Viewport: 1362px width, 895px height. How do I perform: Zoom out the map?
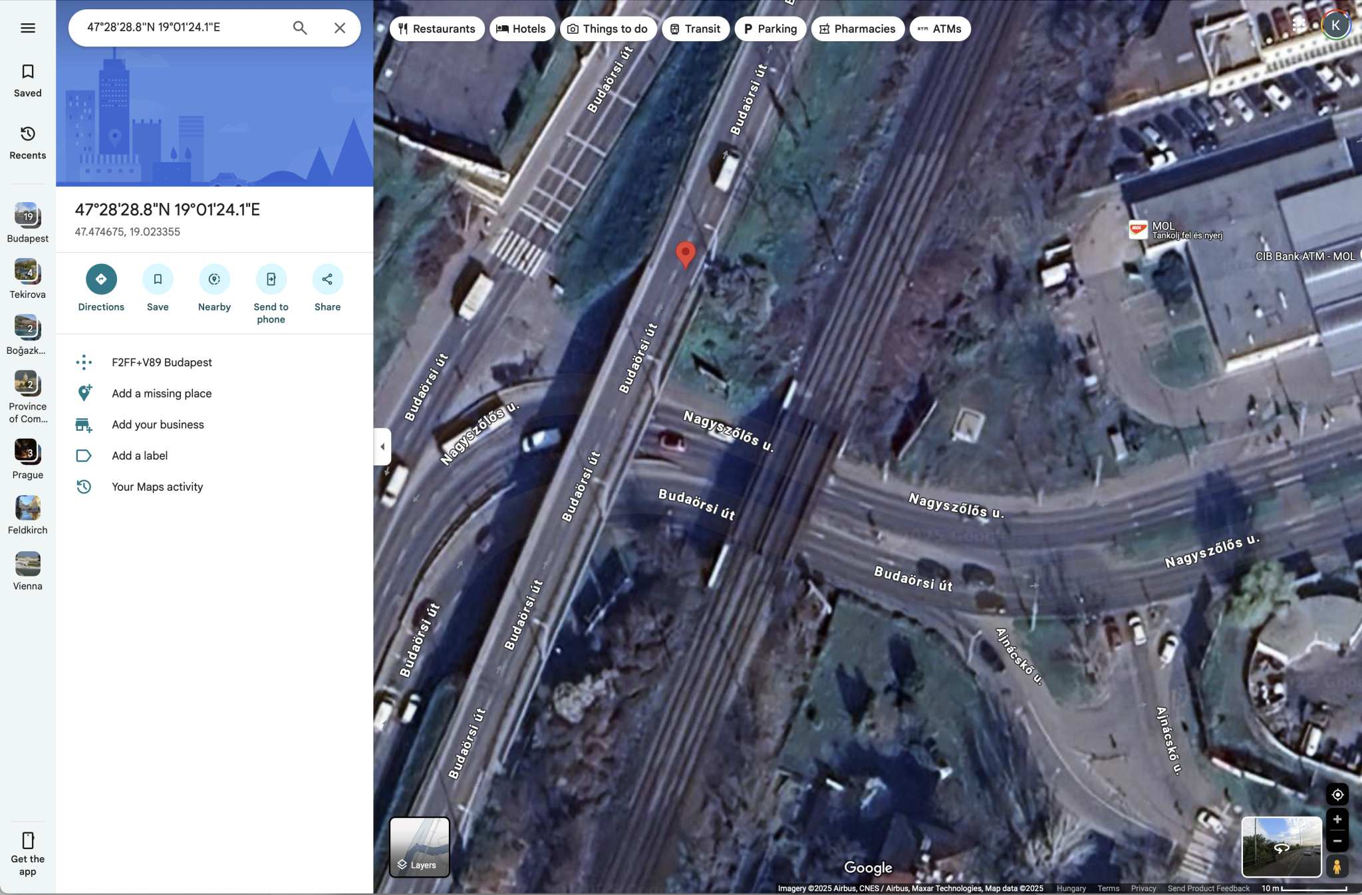[1337, 841]
